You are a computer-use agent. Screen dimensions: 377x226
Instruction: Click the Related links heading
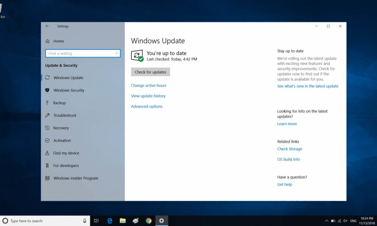coord(288,142)
